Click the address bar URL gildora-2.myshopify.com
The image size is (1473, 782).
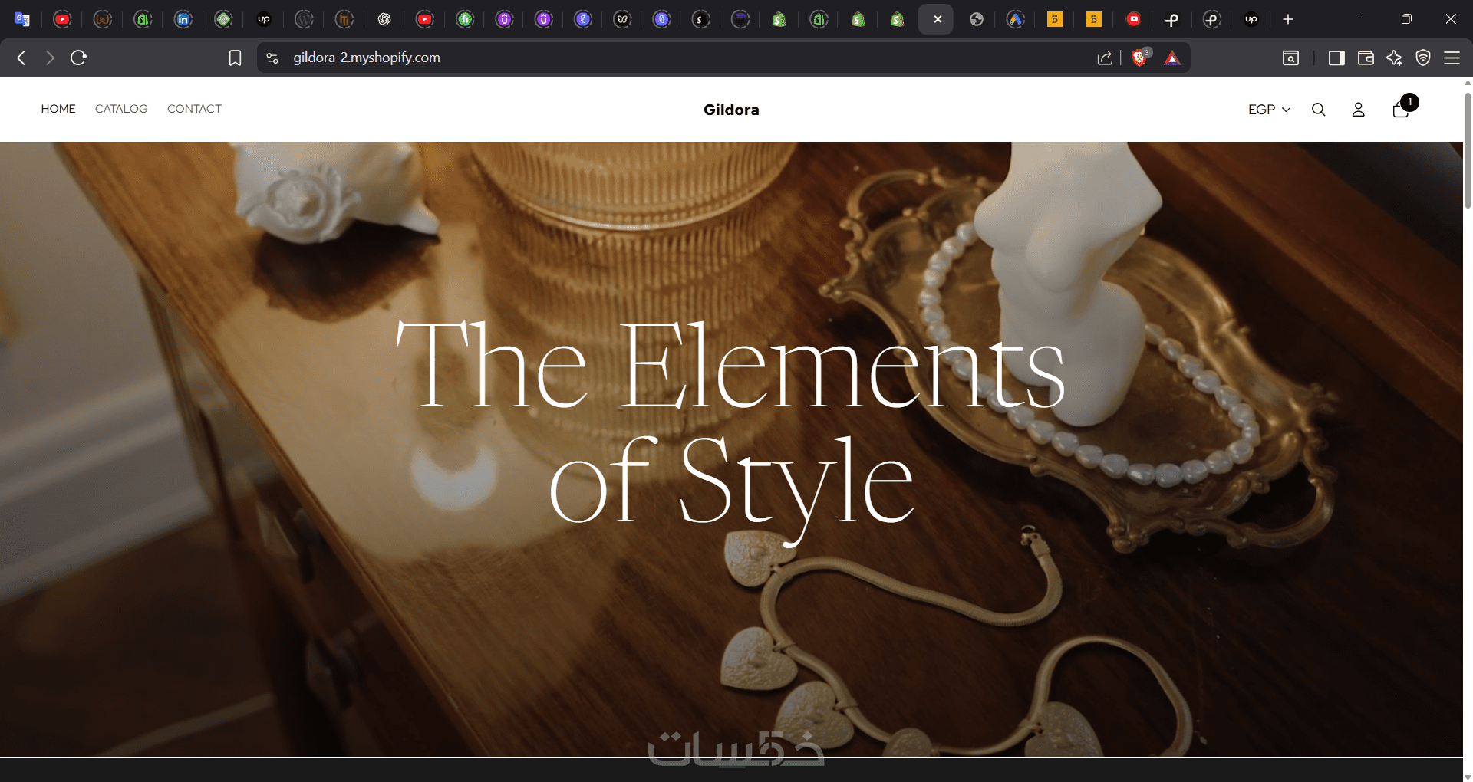pos(367,58)
